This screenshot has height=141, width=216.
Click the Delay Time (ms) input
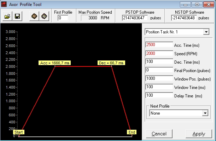click(159, 95)
